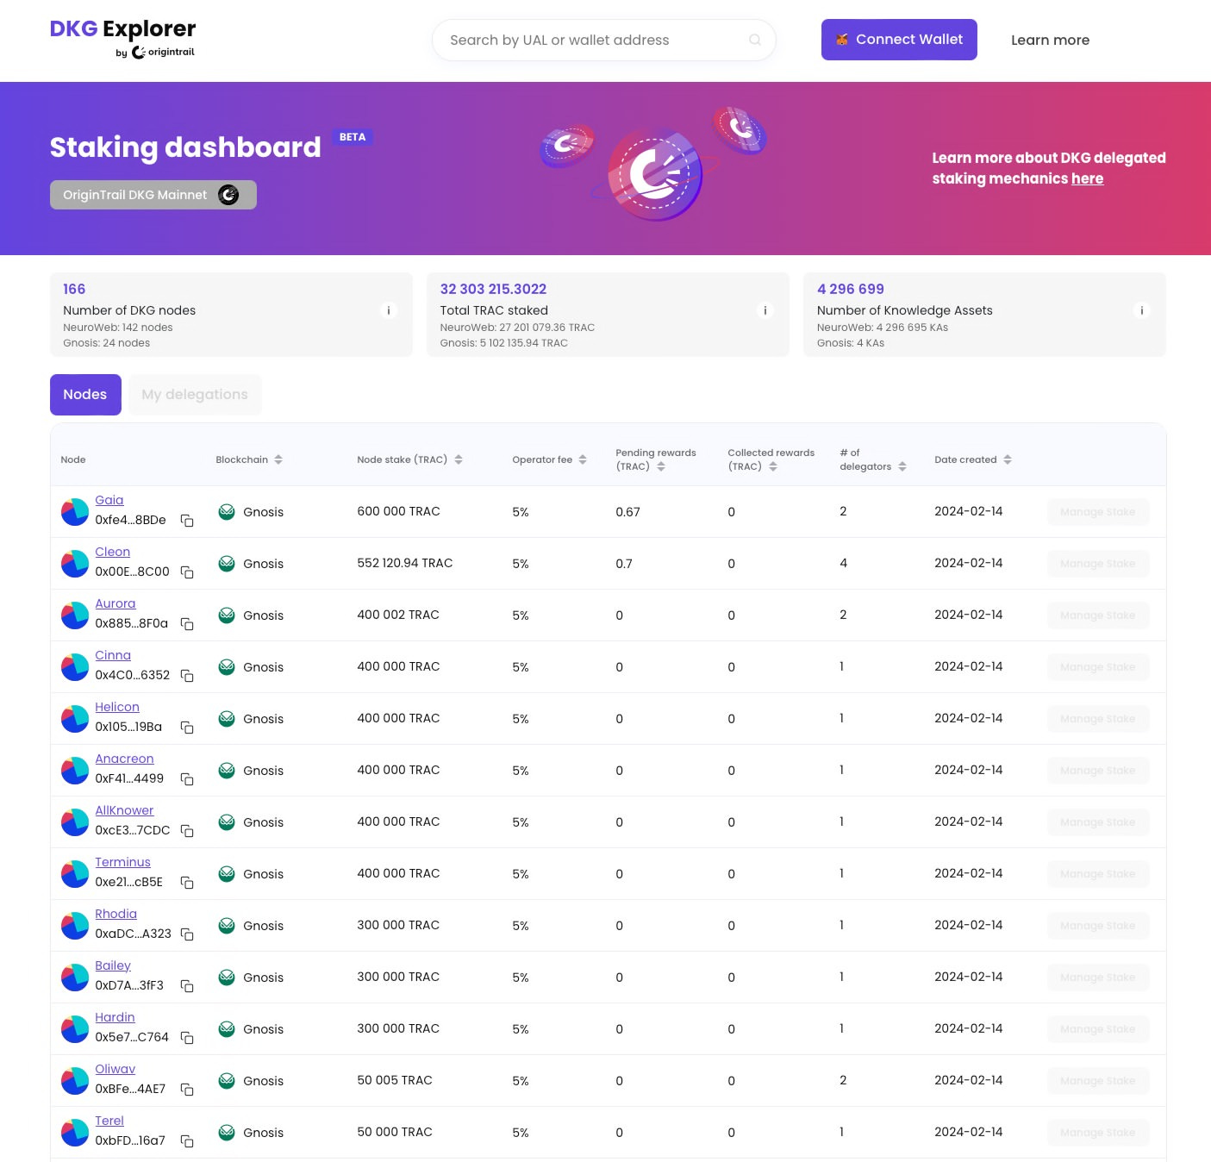Viewport: 1211px width, 1162px height.
Task: Open the Learn more menu item
Action: click(1050, 40)
